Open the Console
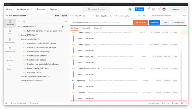The image size is (192, 110). (34, 103)
